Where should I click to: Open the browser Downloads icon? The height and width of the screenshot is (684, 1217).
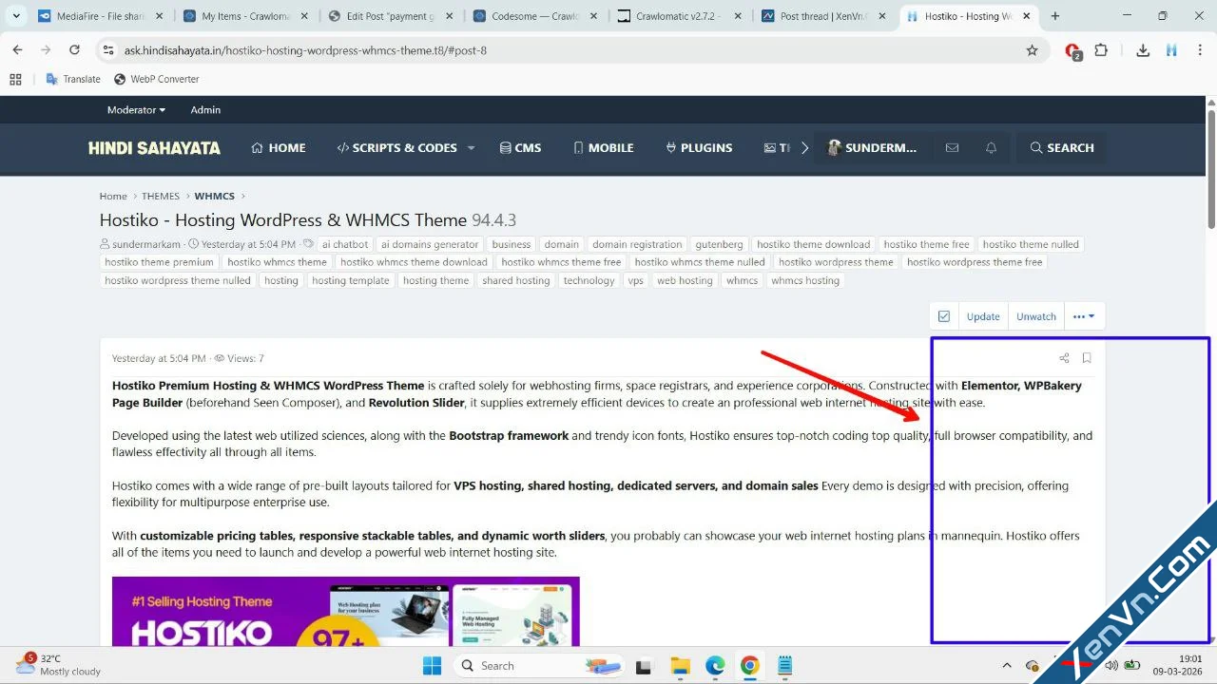click(x=1143, y=50)
